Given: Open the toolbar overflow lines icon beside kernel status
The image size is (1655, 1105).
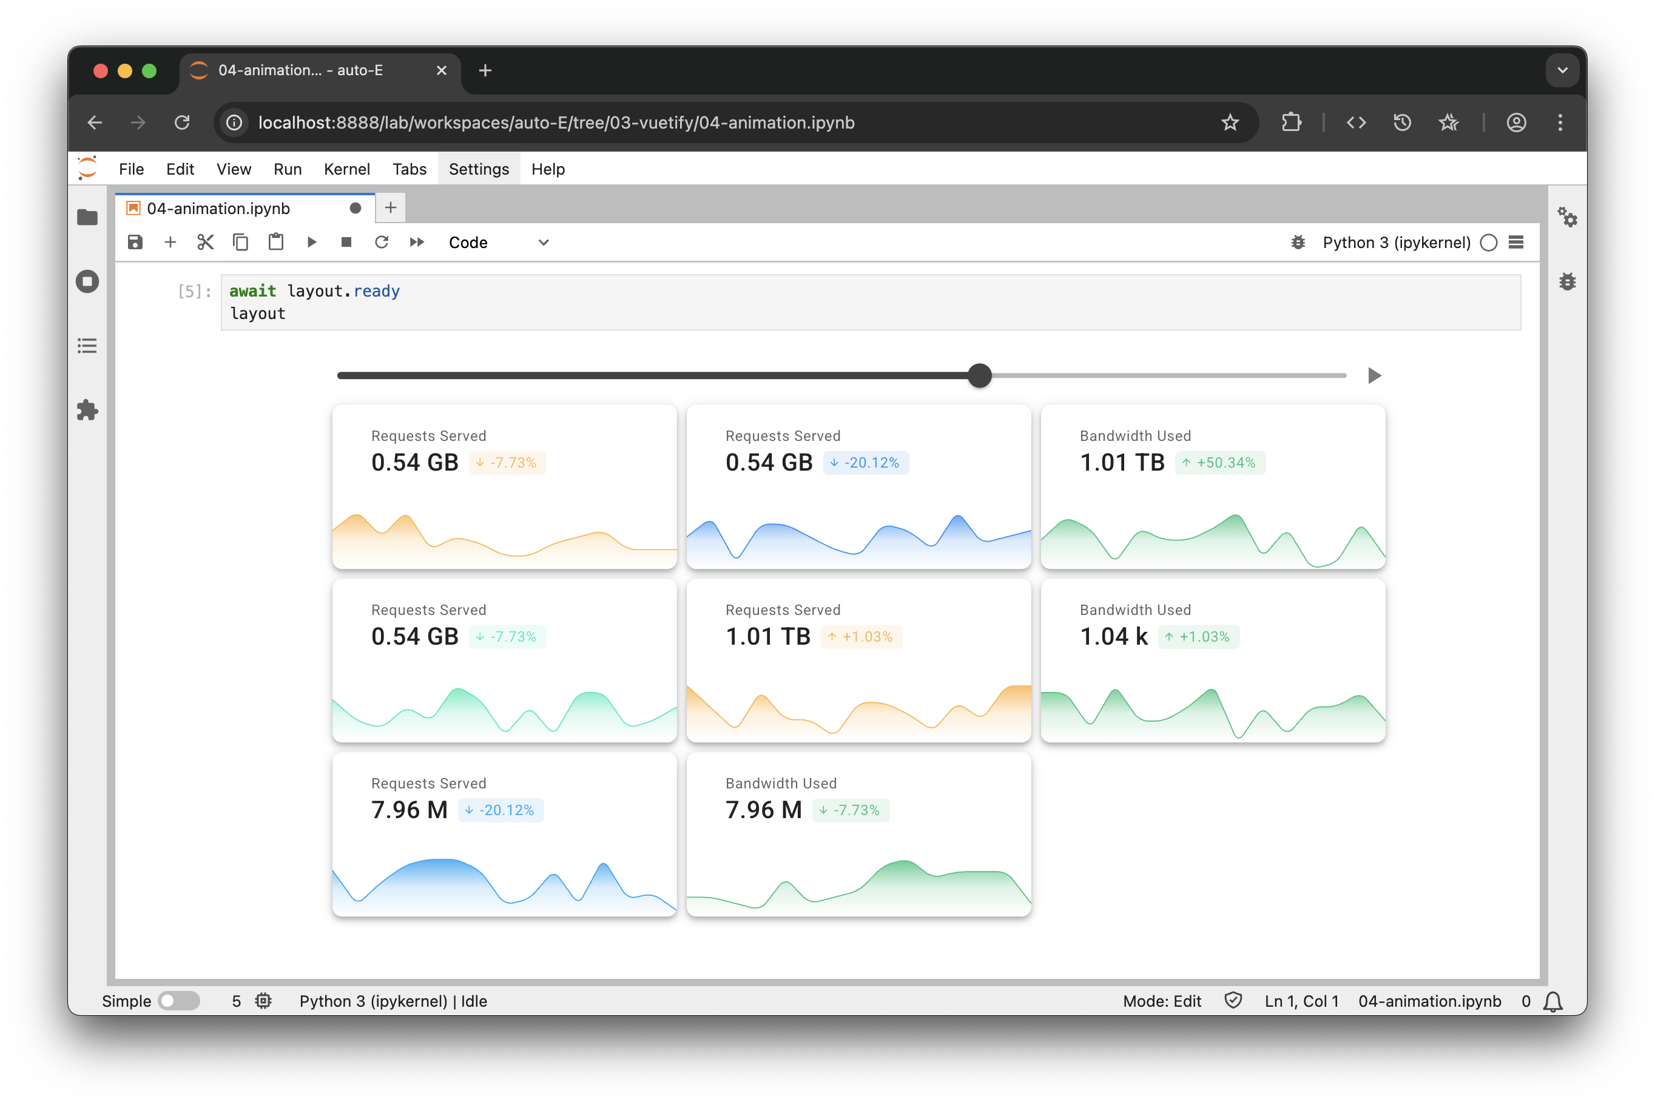Looking at the screenshot, I should point(1516,243).
